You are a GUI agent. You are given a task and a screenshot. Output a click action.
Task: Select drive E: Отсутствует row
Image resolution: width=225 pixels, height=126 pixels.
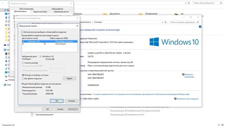(x=50, y=44)
